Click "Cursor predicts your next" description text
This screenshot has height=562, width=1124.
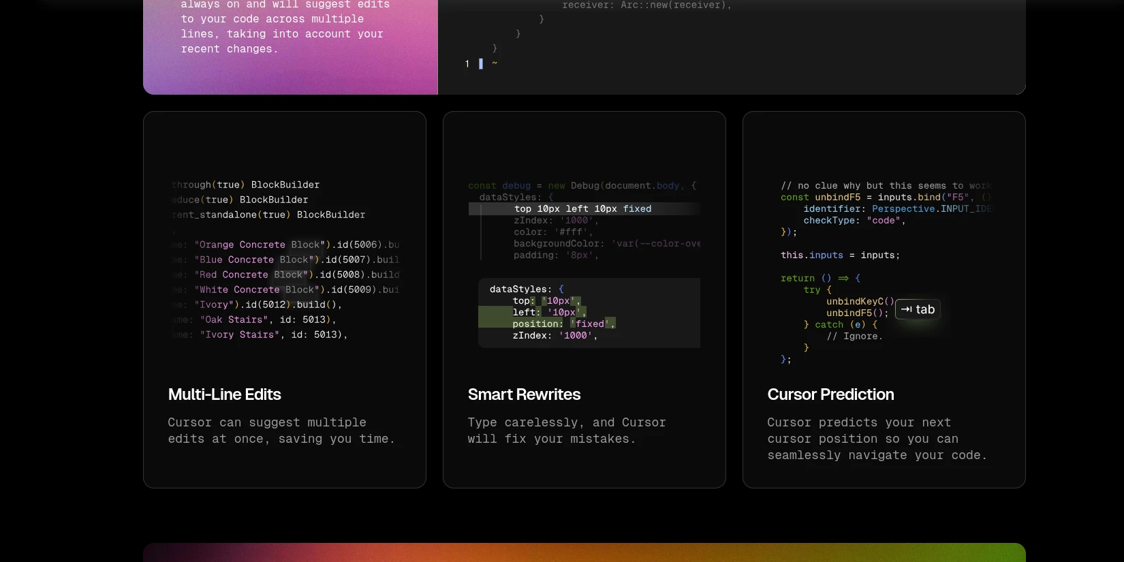pos(859,422)
